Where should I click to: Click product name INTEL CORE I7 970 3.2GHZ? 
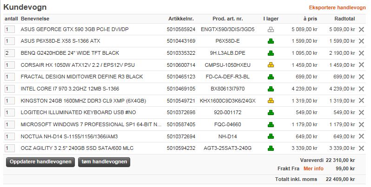coord(70,89)
